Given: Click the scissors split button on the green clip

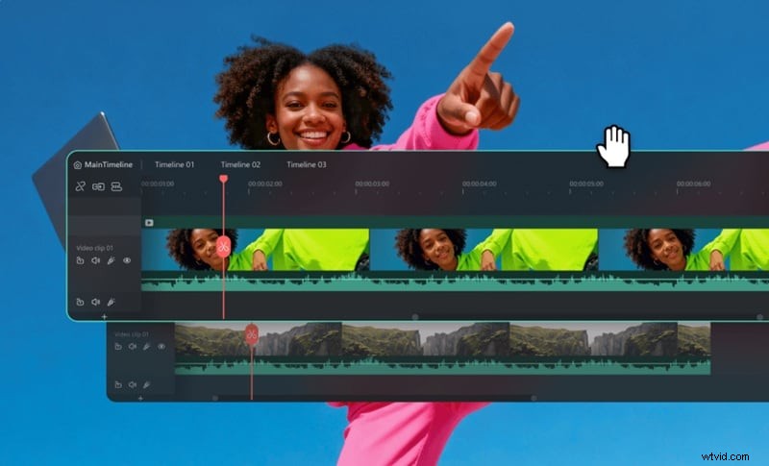Looking at the screenshot, I should tap(224, 247).
